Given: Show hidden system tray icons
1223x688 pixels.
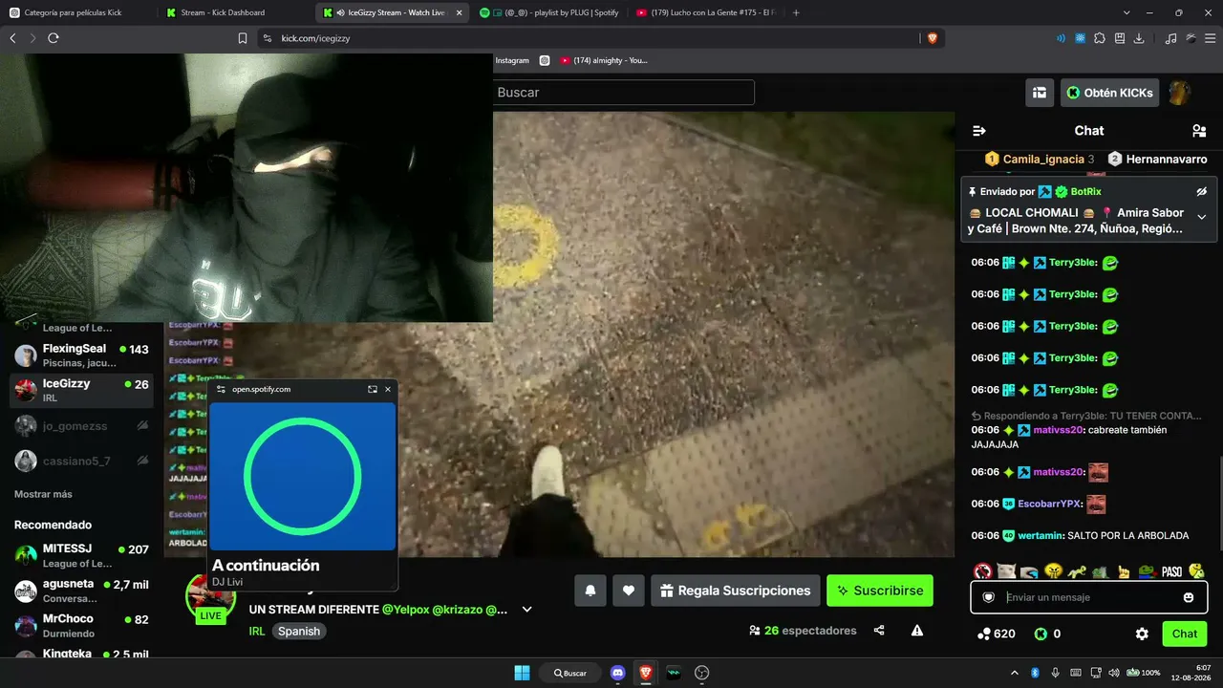Looking at the screenshot, I should pyautogui.click(x=1017, y=673).
